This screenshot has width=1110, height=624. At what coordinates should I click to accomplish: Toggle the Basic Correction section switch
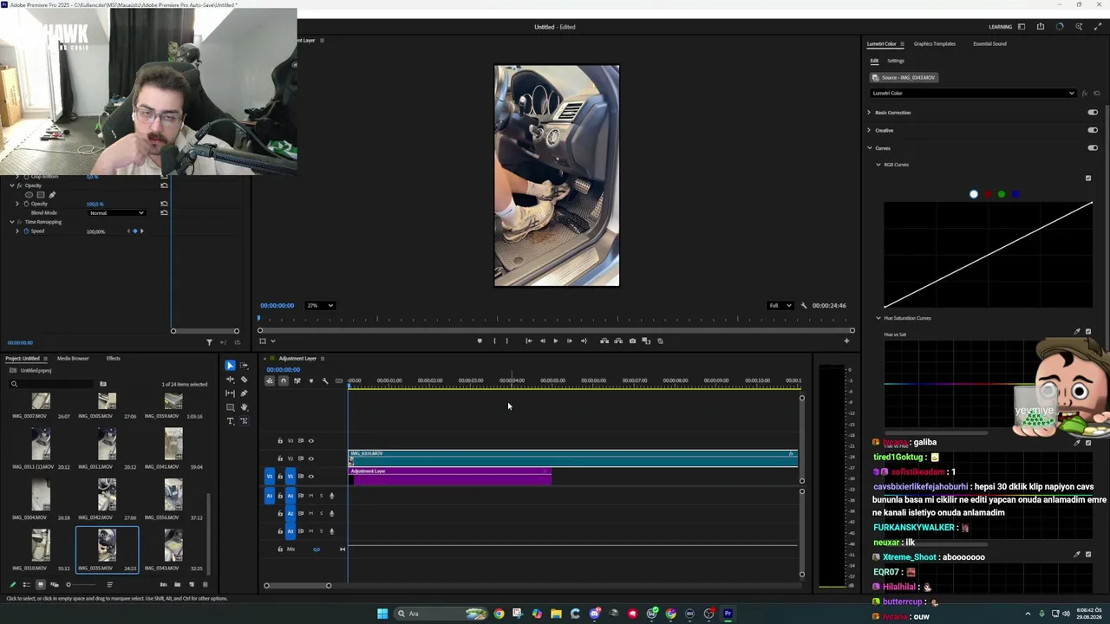[x=1093, y=113]
